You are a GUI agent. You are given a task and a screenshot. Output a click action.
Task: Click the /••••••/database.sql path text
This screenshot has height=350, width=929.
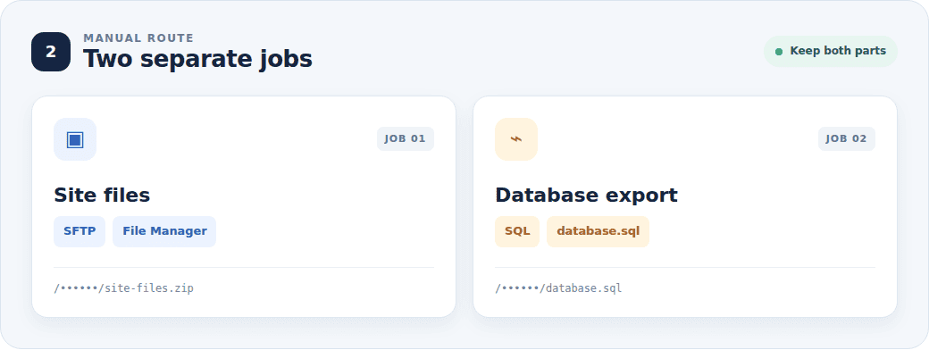click(x=558, y=288)
